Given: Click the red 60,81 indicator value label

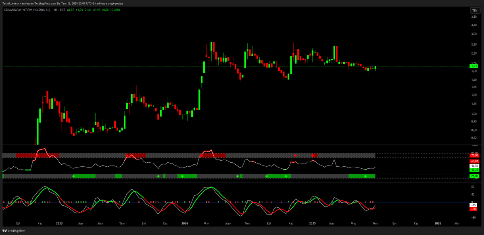Looking at the screenshot, I should tap(474, 161).
